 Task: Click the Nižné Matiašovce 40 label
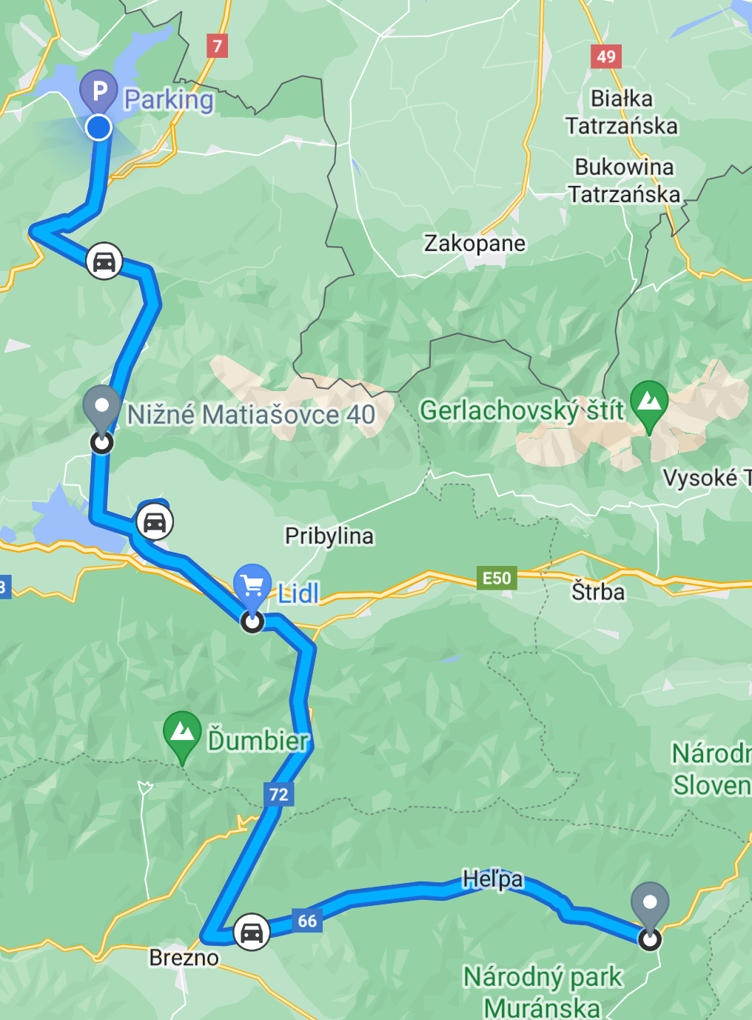(252, 415)
